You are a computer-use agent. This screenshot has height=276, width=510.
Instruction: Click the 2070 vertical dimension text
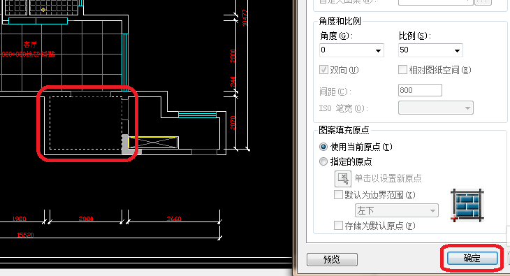[x=233, y=122]
